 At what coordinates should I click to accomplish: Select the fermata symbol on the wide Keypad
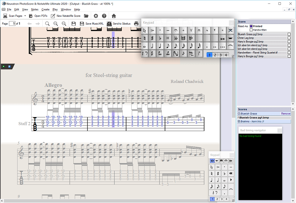click(176, 30)
